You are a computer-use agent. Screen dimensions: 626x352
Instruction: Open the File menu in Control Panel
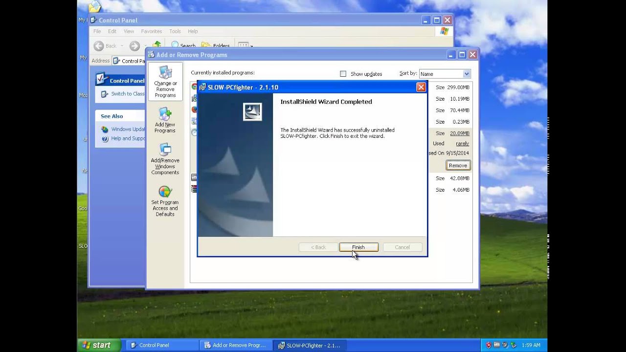(x=97, y=31)
